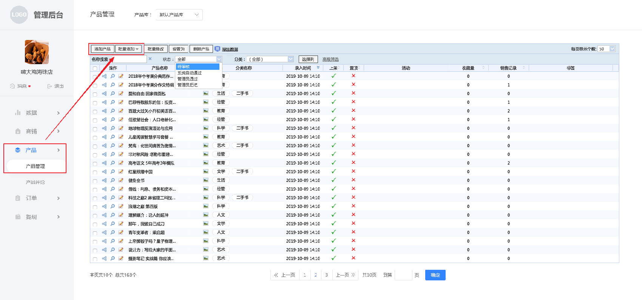The width and height of the screenshot is (642, 300).
Task: Click image thumbnail icon for 红星照耀中国
Action: [x=206, y=172]
